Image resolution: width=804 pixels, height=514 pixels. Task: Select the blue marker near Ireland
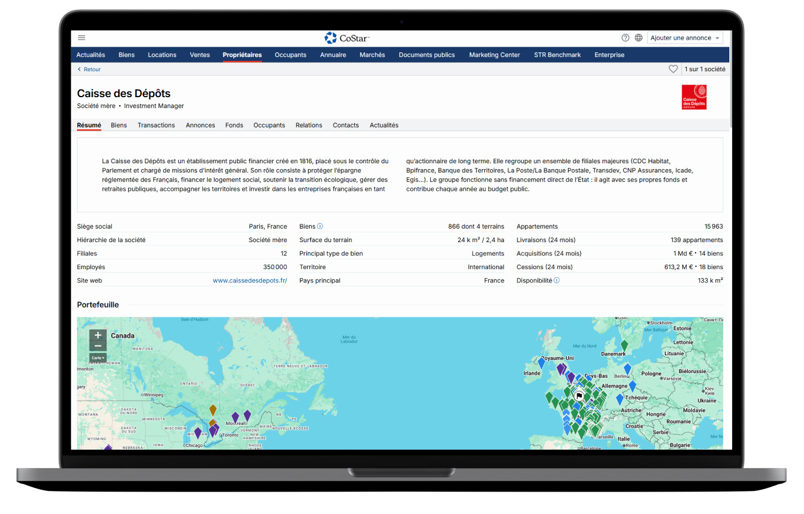coord(542,362)
